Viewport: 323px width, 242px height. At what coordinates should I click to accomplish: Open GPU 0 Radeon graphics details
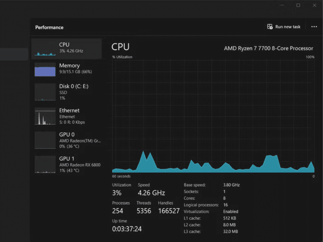(66, 141)
